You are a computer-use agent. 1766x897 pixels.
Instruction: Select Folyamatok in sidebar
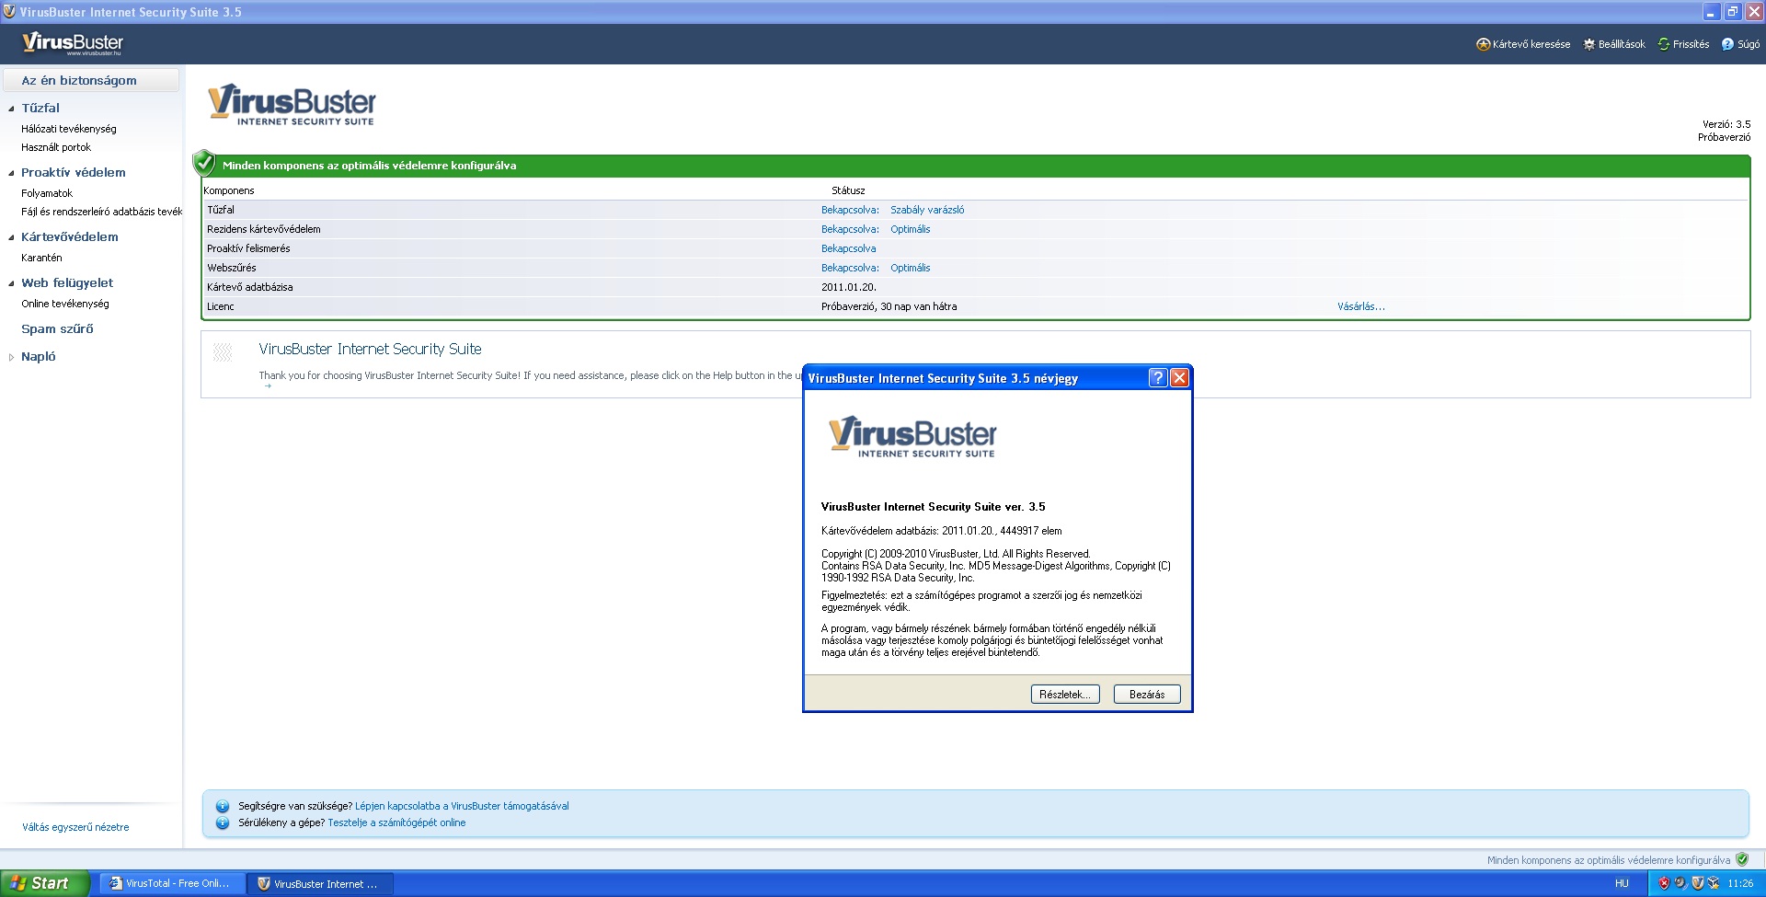(47, 193)
